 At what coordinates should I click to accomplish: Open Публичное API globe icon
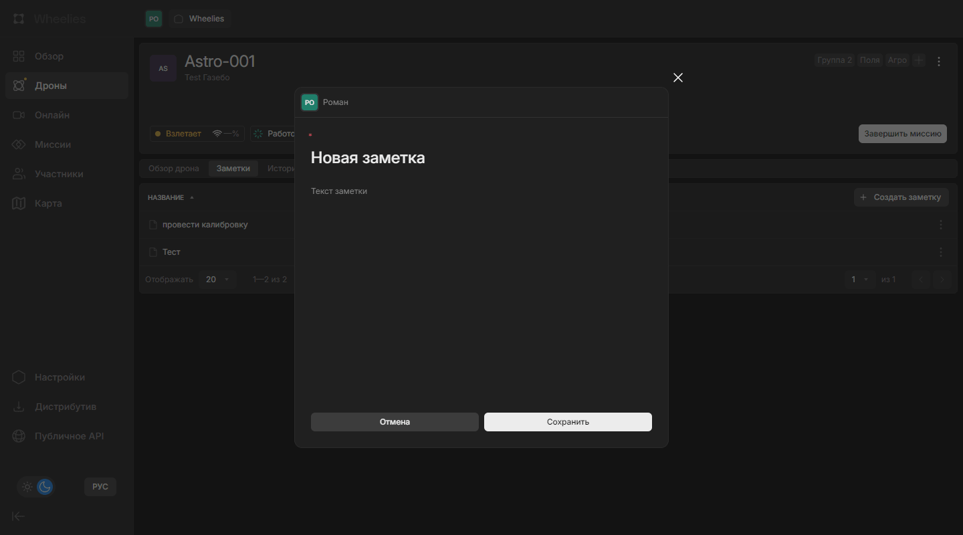click(19, 436)
